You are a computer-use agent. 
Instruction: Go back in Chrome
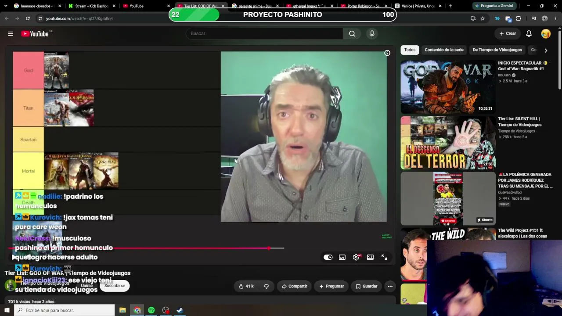7,18
